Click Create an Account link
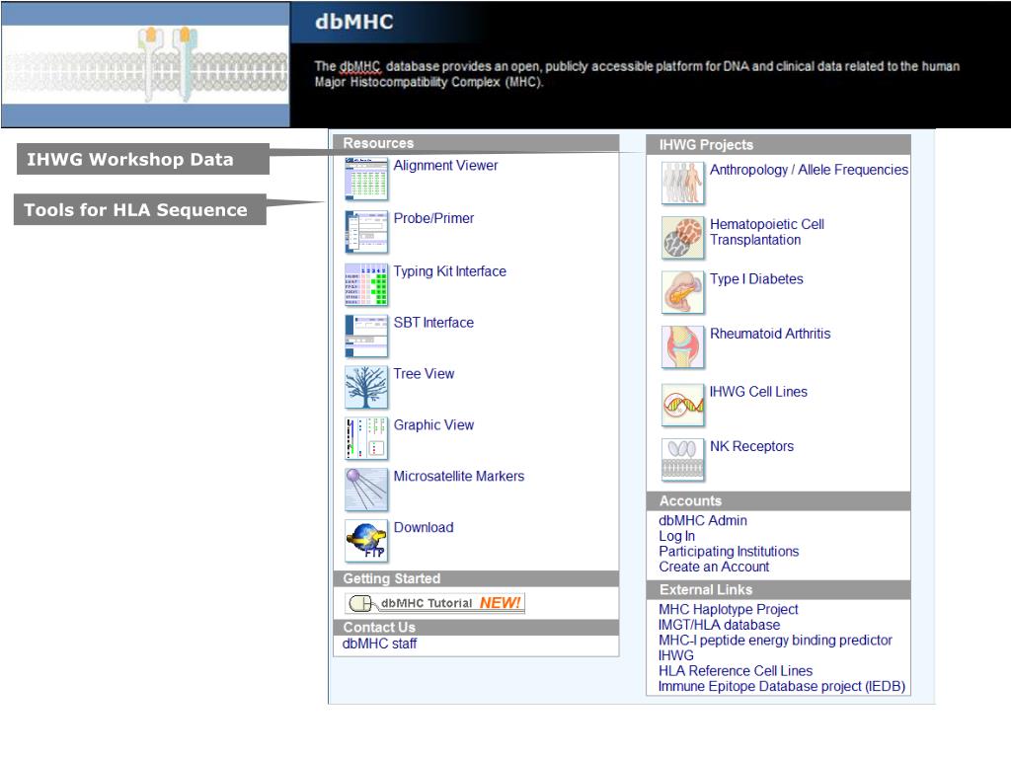The width and height of the screenshot is (1011, 758). [714, 567]
